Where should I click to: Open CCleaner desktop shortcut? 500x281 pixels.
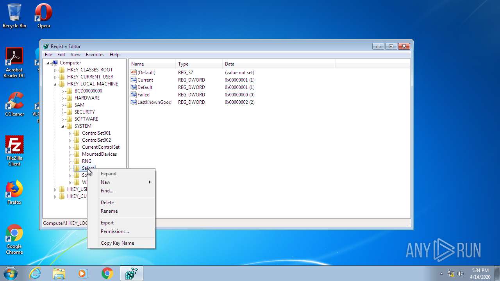pyautogui.click(x=14, y=104)
